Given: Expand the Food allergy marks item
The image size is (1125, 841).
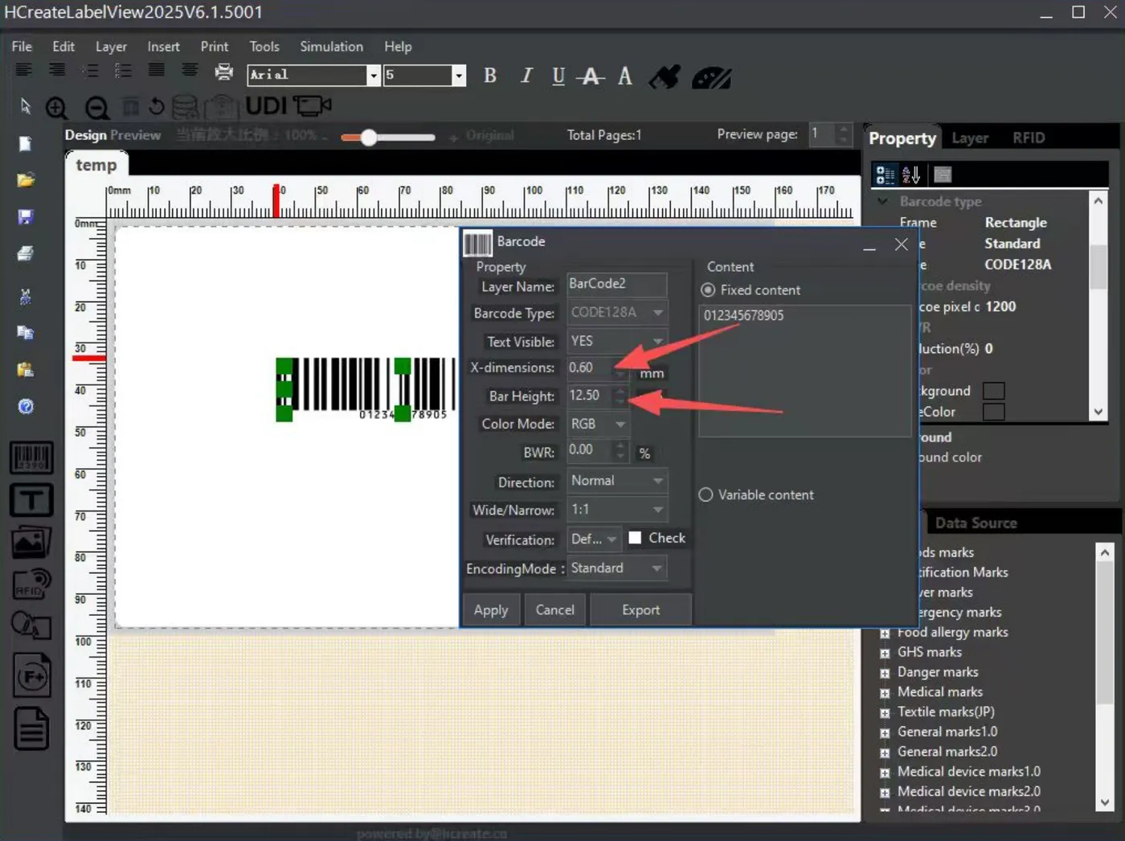Looking at the screenshot, I should [x=885, y=634].
